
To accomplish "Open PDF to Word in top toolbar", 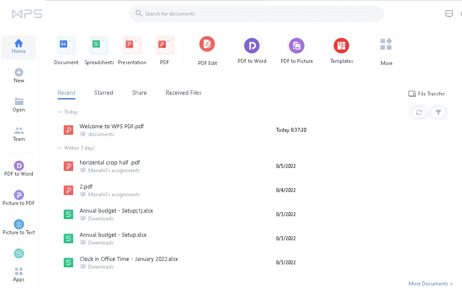I will click(252, 51).
